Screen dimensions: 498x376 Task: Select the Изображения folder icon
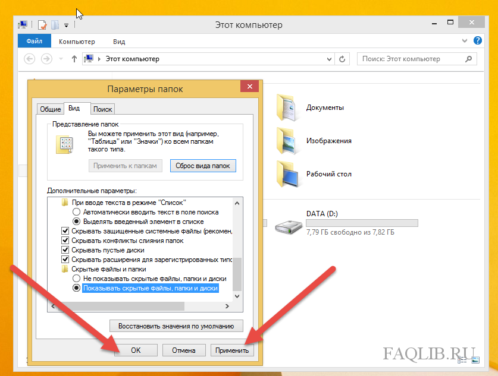[287, 141]
